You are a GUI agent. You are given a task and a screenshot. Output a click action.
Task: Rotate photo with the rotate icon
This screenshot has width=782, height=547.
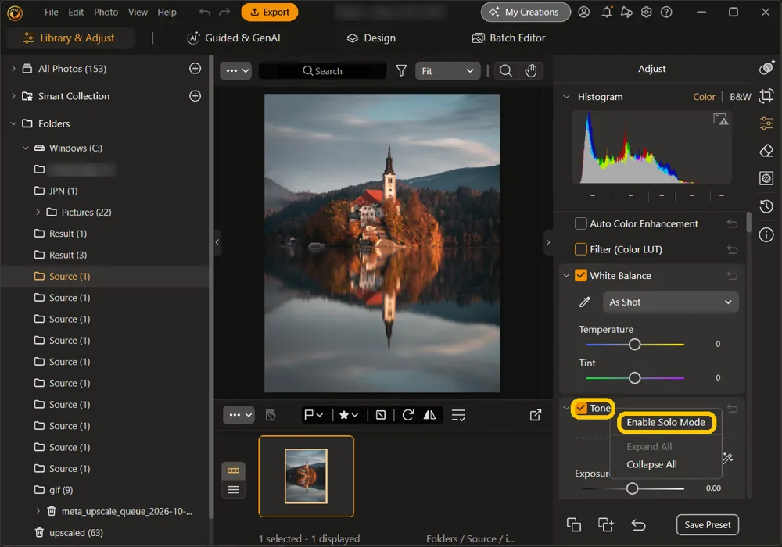408,415
